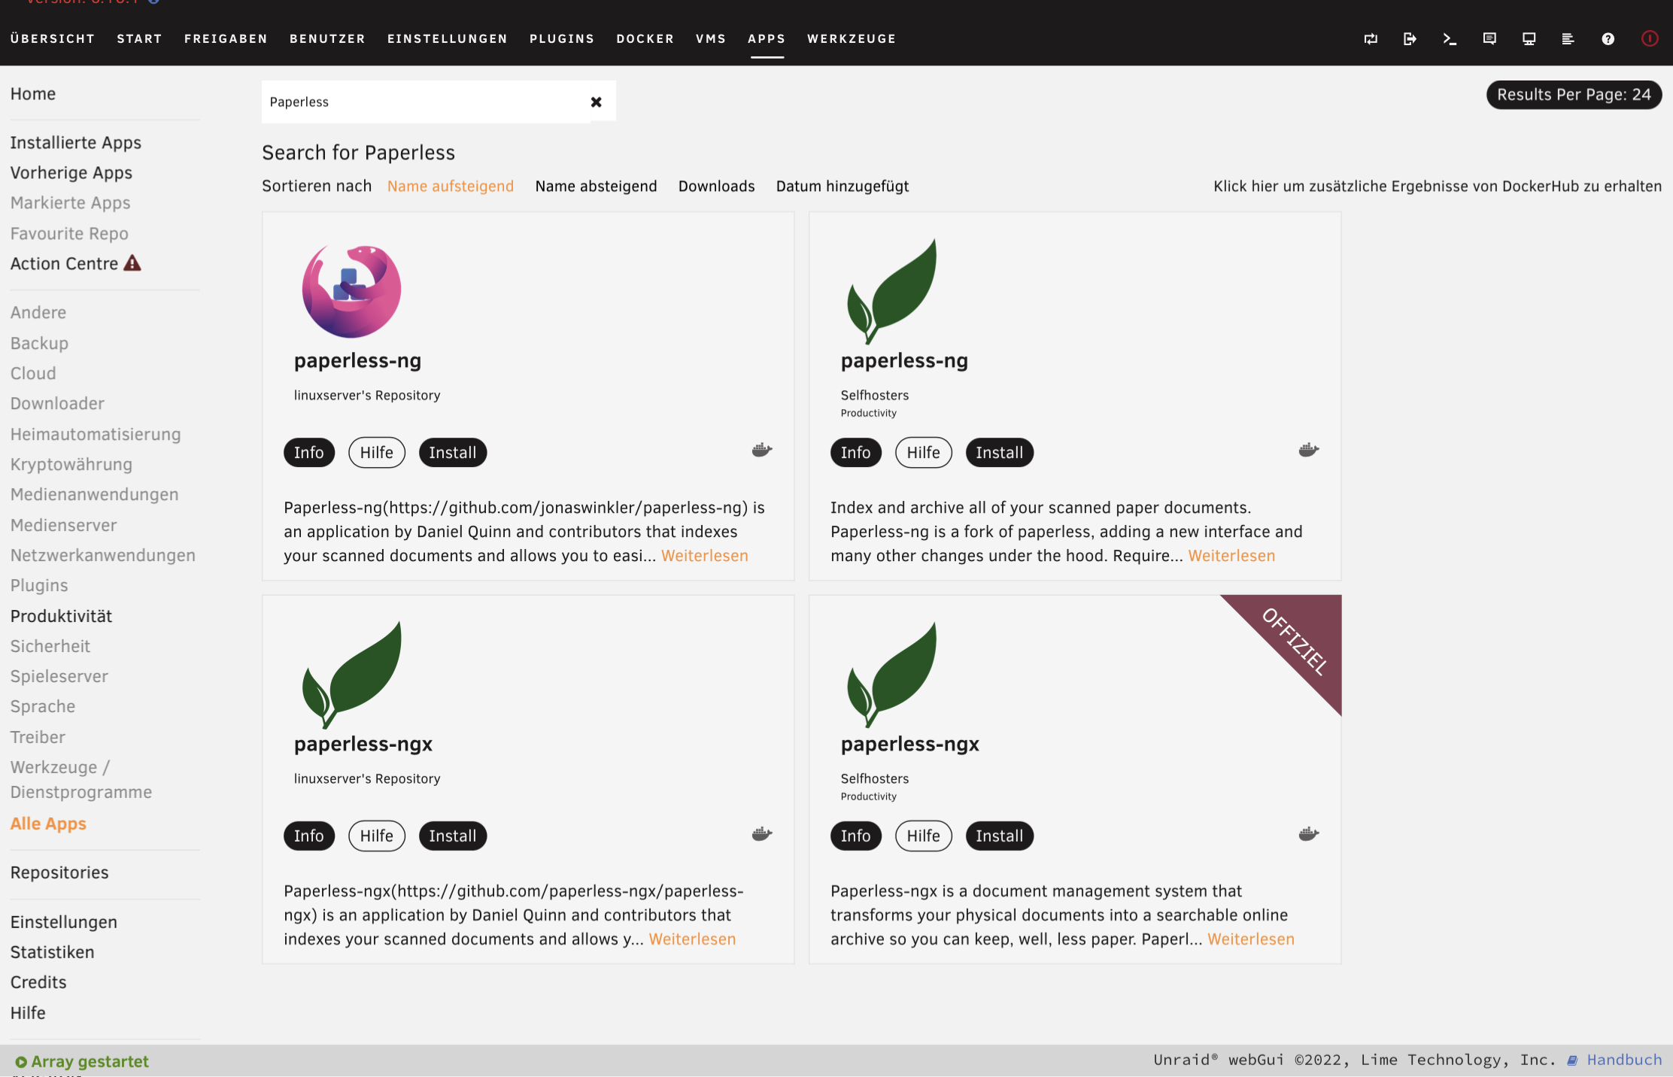Click Weiterlesen on Selfhosters paperless-ng description
1673x1077 pixels.
pyautogui.click(x=1231, y=556)
